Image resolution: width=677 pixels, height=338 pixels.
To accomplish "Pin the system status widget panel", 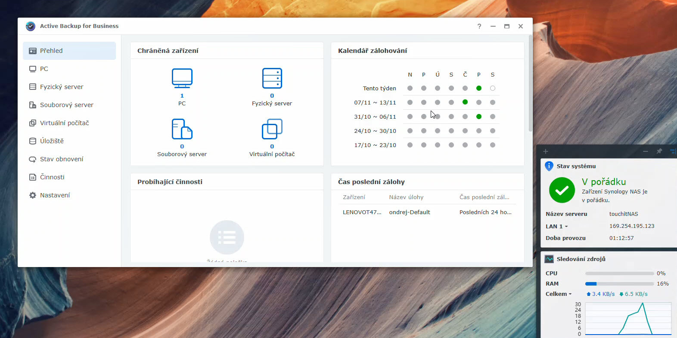I will point(659,151).
